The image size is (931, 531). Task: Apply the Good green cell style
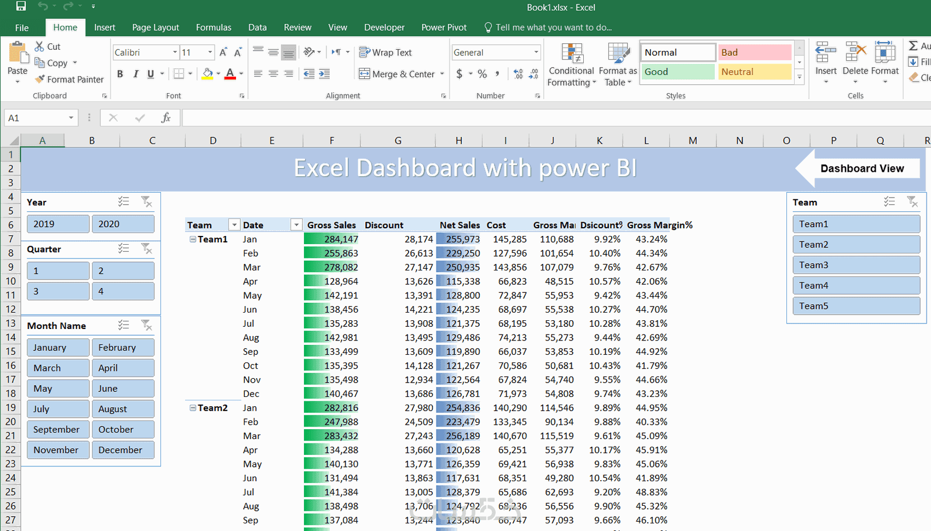(678, 72)
